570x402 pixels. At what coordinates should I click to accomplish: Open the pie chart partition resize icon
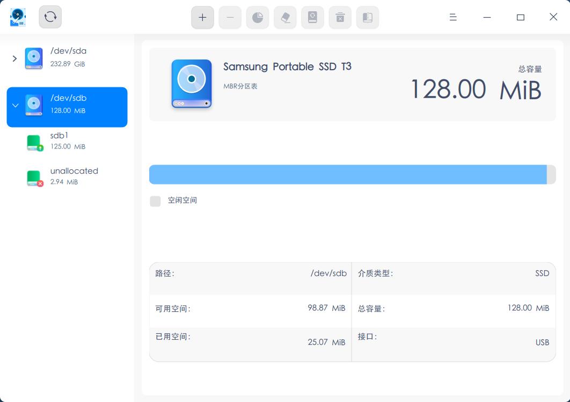258,17
